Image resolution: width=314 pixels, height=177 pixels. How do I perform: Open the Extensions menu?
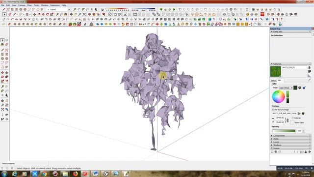click(55, 5)
